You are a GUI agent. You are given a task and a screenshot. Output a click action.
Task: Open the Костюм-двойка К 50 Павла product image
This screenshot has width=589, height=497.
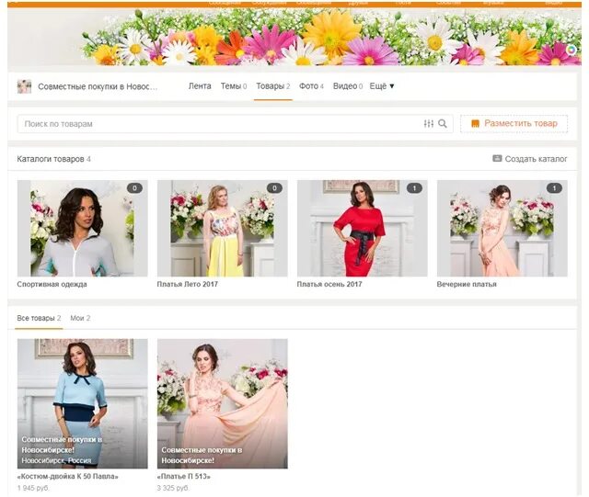[x=83, y=403]
